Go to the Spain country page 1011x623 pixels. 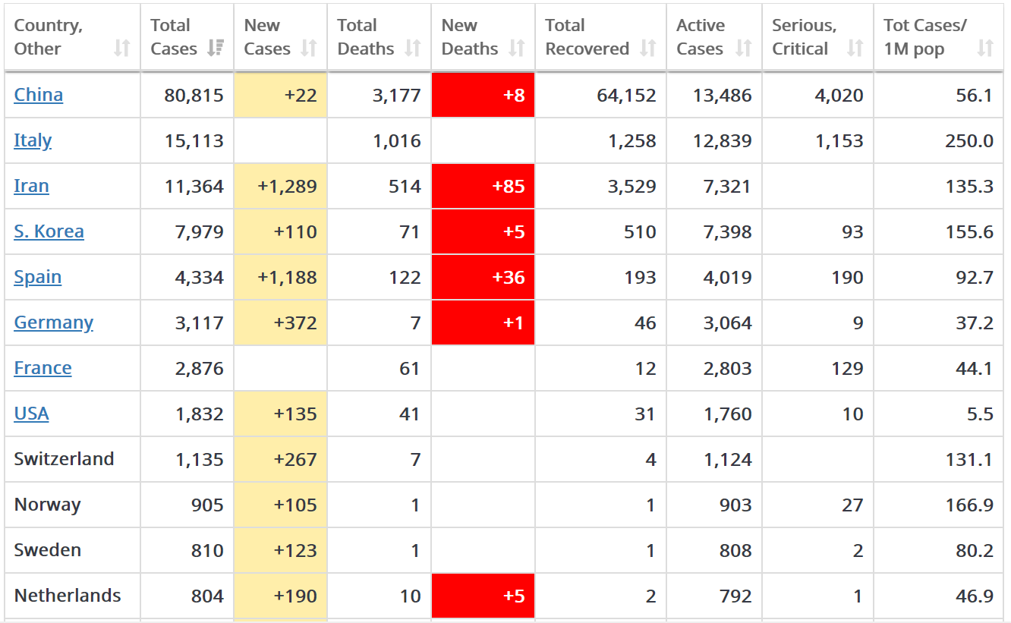point(38,277)
